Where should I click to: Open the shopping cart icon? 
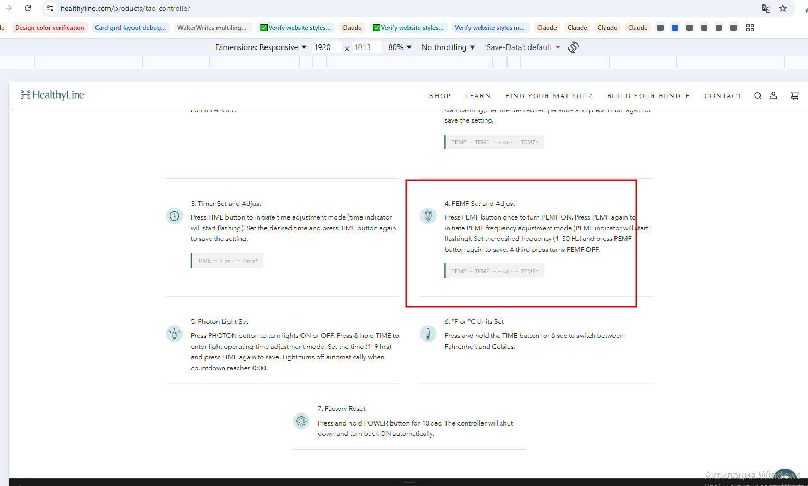tap(794, 96)
